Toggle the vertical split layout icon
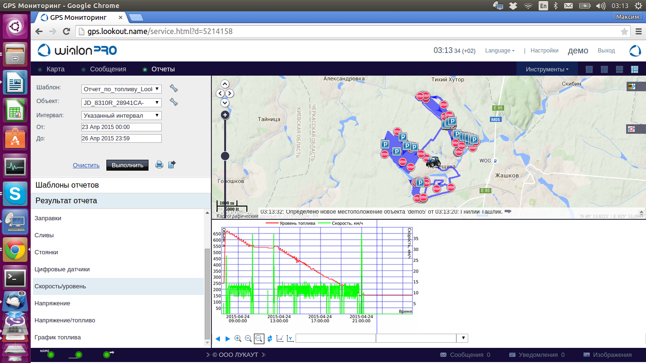Image resolution: width=646 pixels, height=363 pixels. [x=604, y=69]
